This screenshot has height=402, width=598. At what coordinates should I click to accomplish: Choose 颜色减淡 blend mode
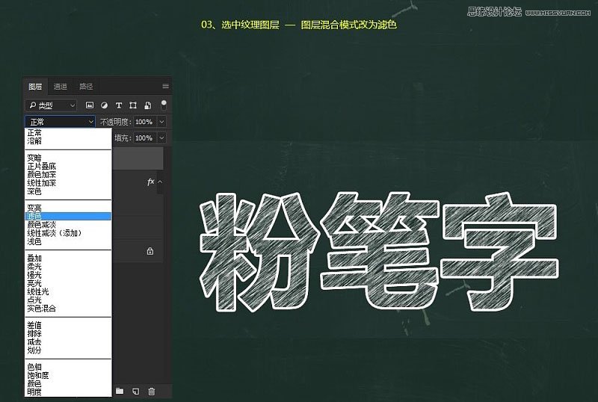tap(68, 225)
